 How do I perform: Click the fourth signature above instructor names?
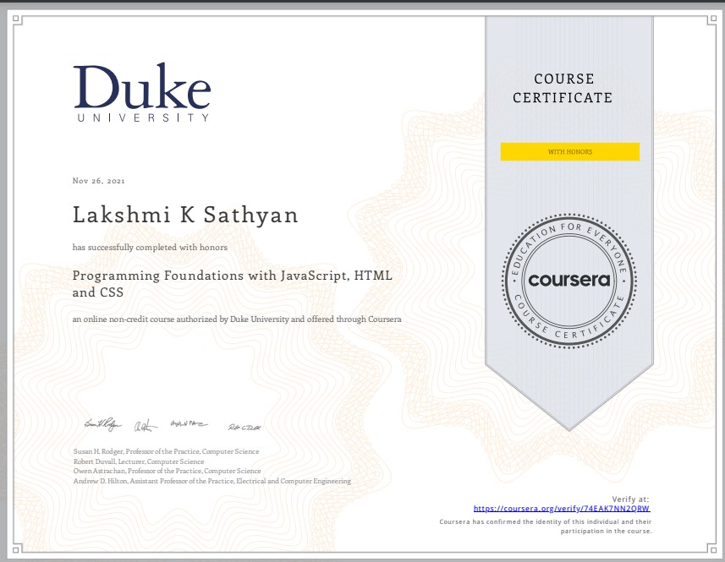tap(244, 427)
